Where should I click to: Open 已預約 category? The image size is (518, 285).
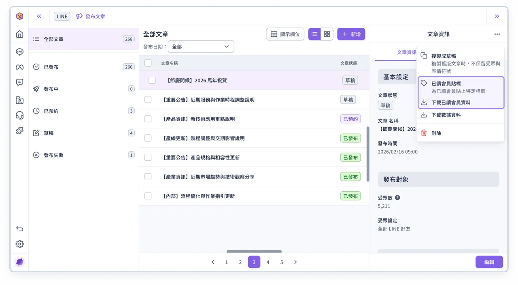[84, 111]
